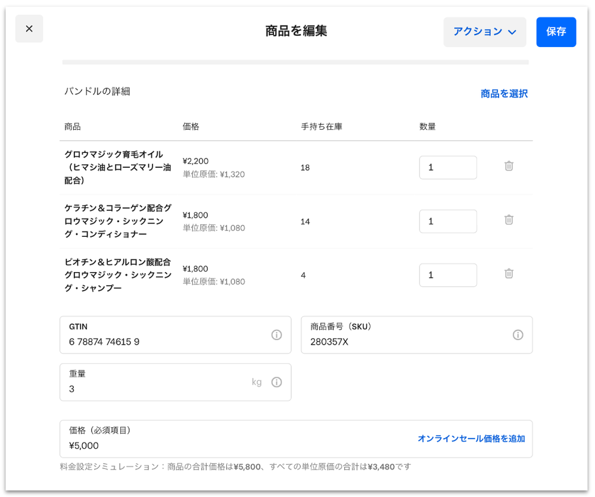Click the 重量 info icon
This screenshot has width=595, height=497.
[276, 382]
